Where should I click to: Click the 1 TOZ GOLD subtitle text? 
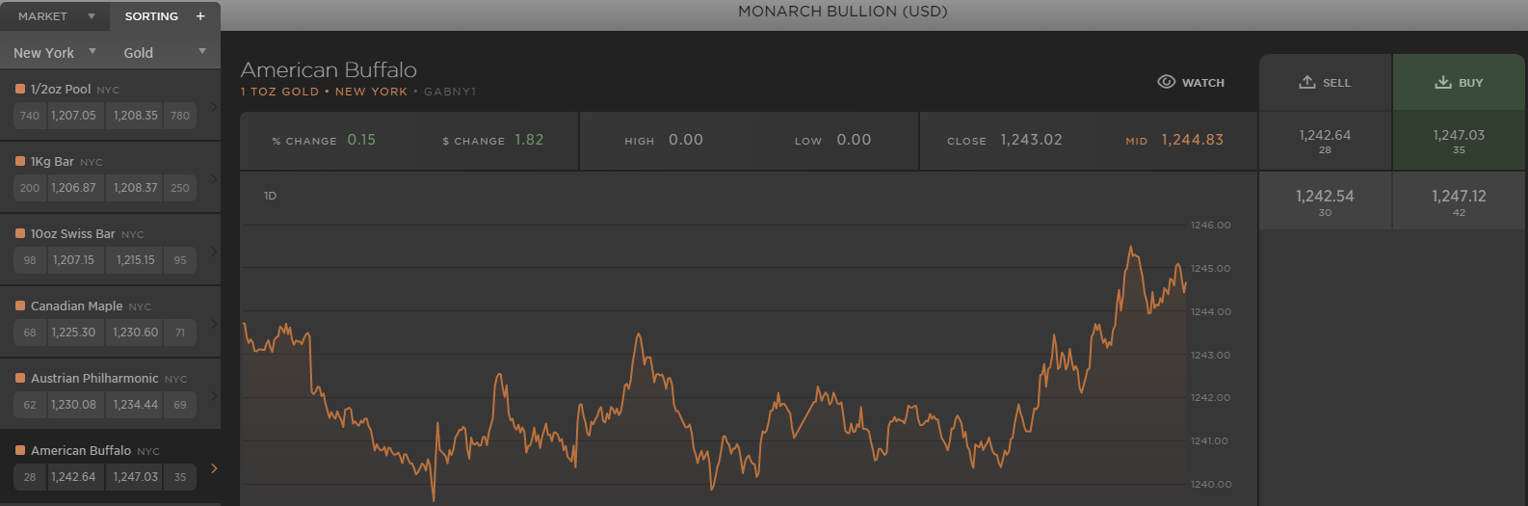click(x=279, y=92)
